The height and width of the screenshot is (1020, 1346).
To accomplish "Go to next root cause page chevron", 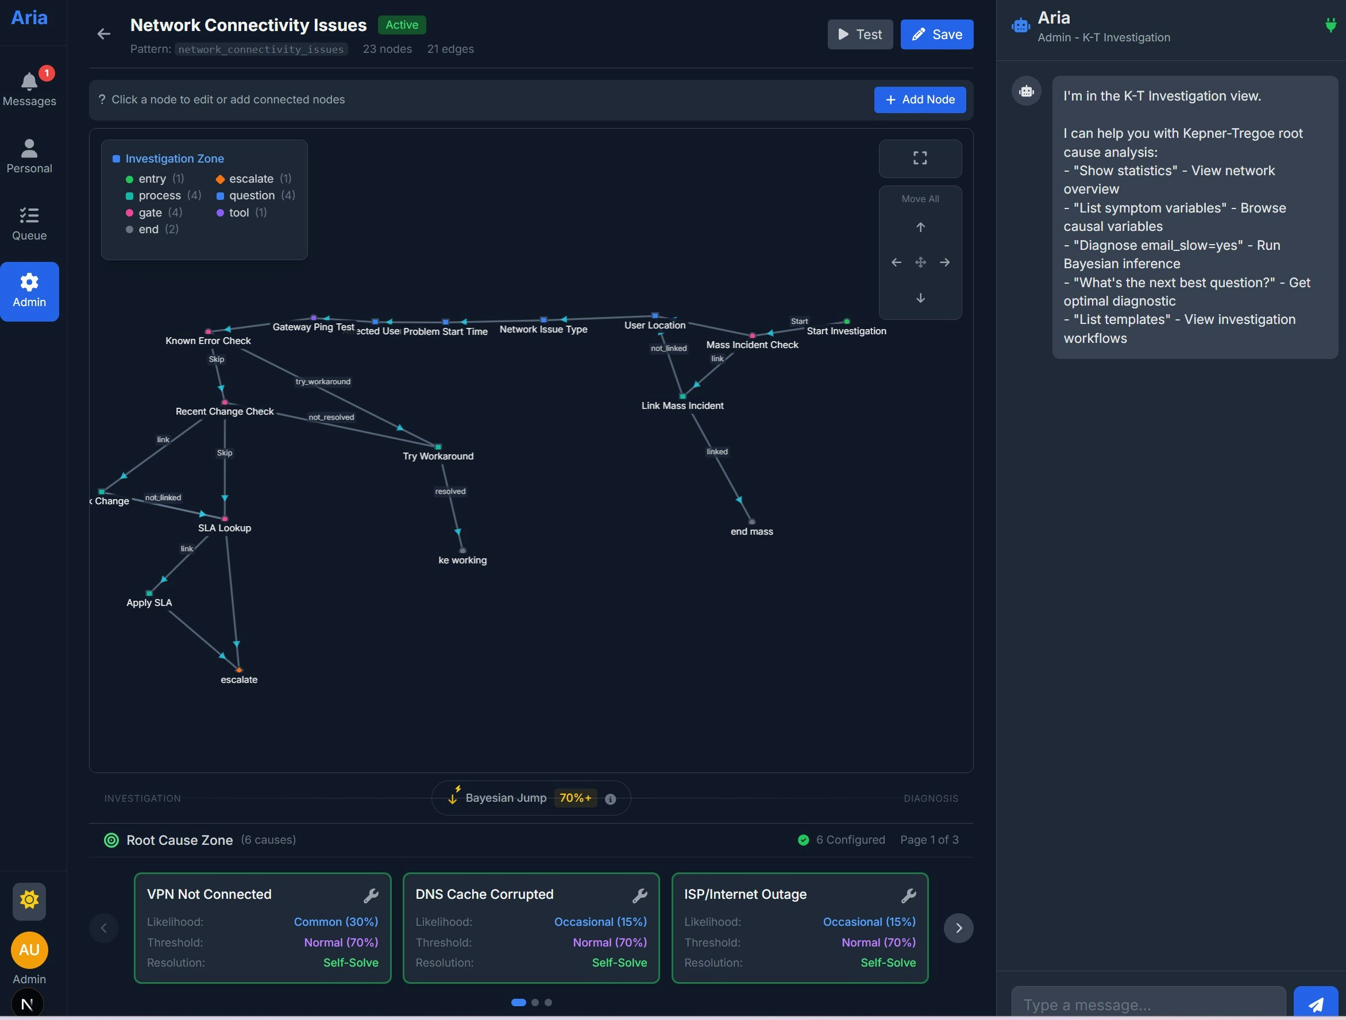I will (x=958, y=928).
